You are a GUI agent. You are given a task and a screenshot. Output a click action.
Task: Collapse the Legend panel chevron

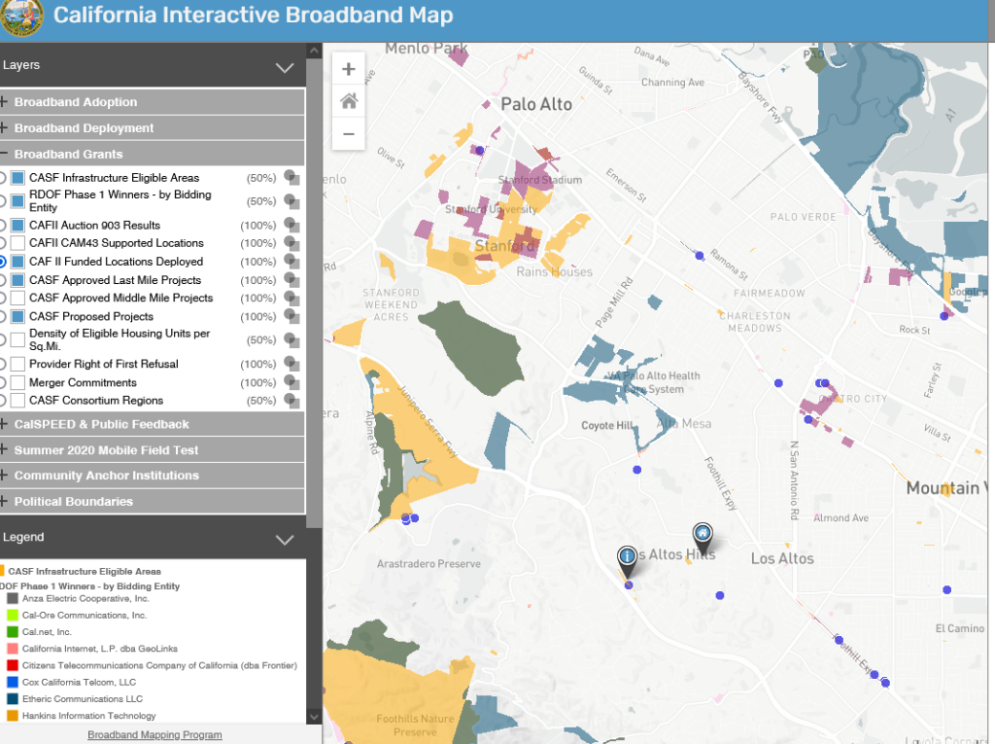285,539
